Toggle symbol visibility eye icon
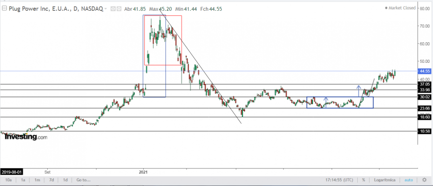433x186 pixels. click(113, 9)
